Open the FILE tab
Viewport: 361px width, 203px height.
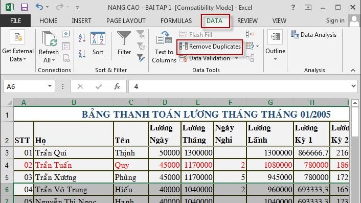point(15,21)
